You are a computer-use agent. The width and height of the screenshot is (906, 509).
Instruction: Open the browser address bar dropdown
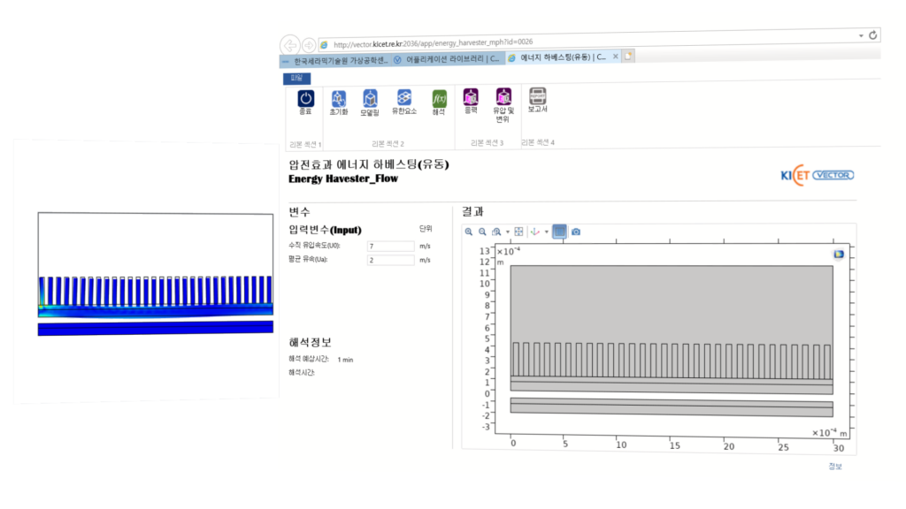[x=861, y=34]
